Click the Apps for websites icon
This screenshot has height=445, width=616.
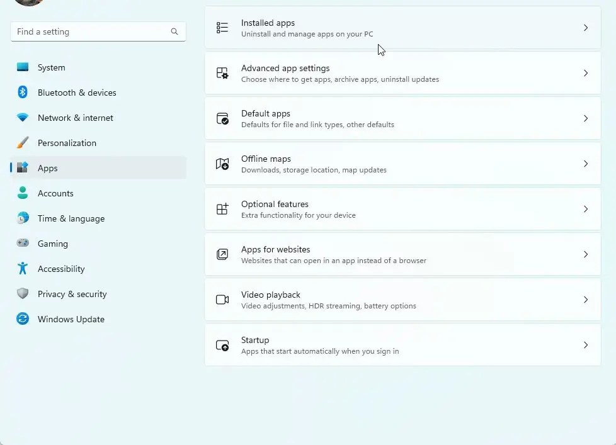point(222,254)
